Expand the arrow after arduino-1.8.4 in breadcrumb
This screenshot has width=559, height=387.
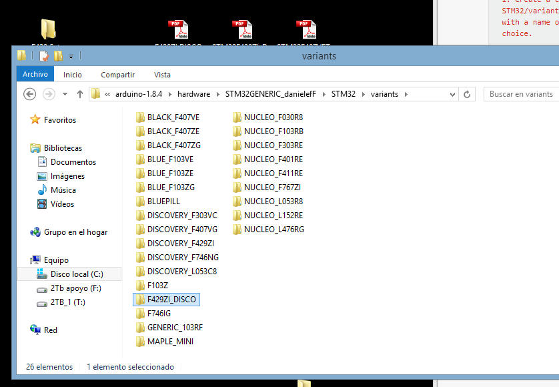pos(169,95)
